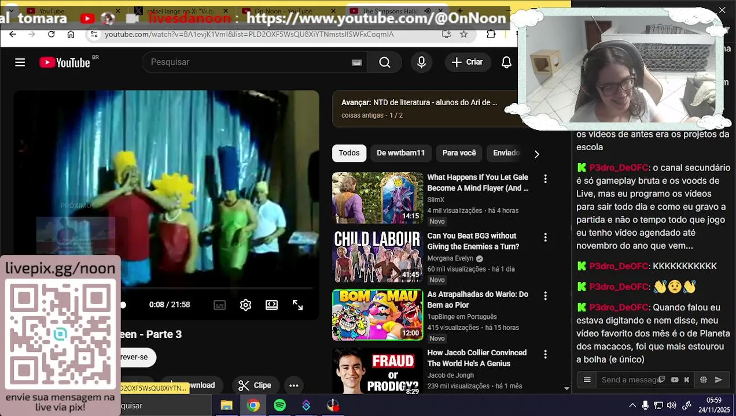This screenshot has height=416, width=736.
Task: Select the Todos filter chip
Action: click(349, 153)
